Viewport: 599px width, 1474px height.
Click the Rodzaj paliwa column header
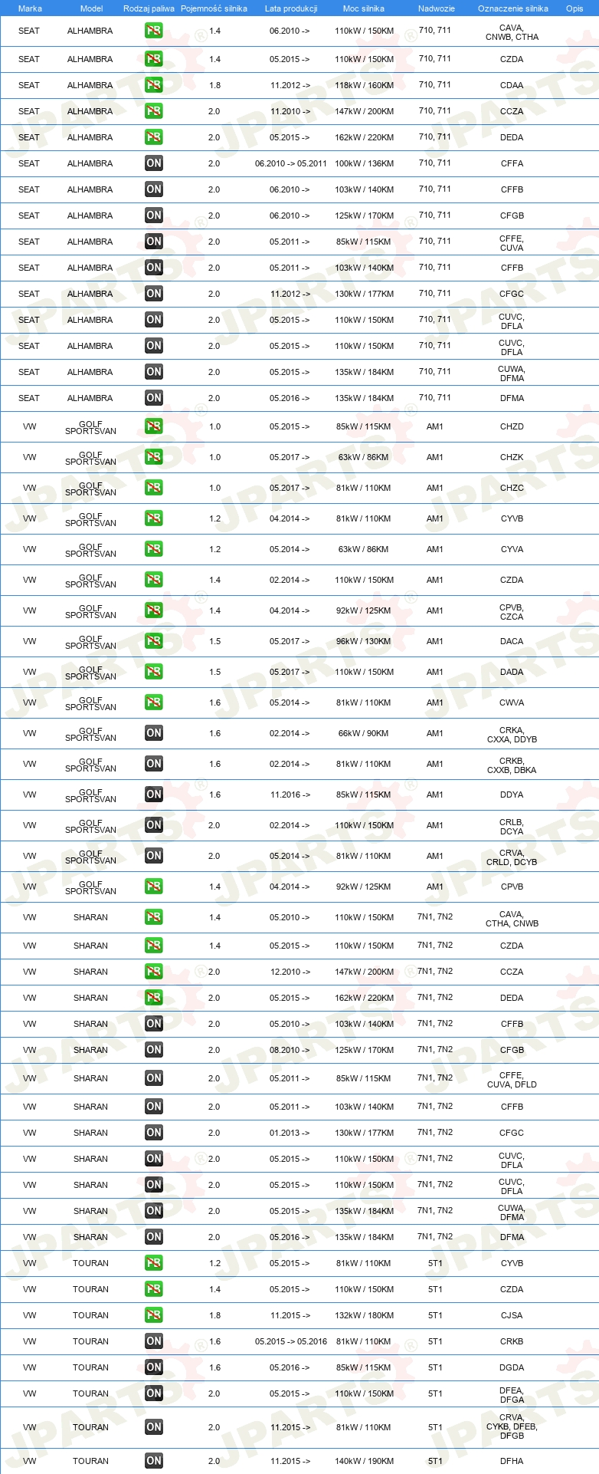click(149, 8)
